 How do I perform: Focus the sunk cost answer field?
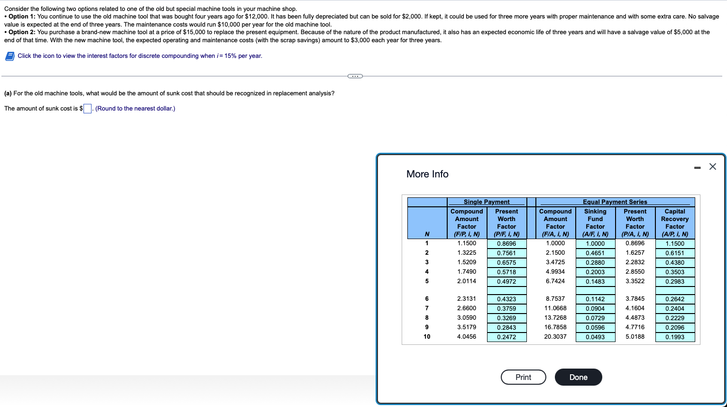click(x=87, y=109)
